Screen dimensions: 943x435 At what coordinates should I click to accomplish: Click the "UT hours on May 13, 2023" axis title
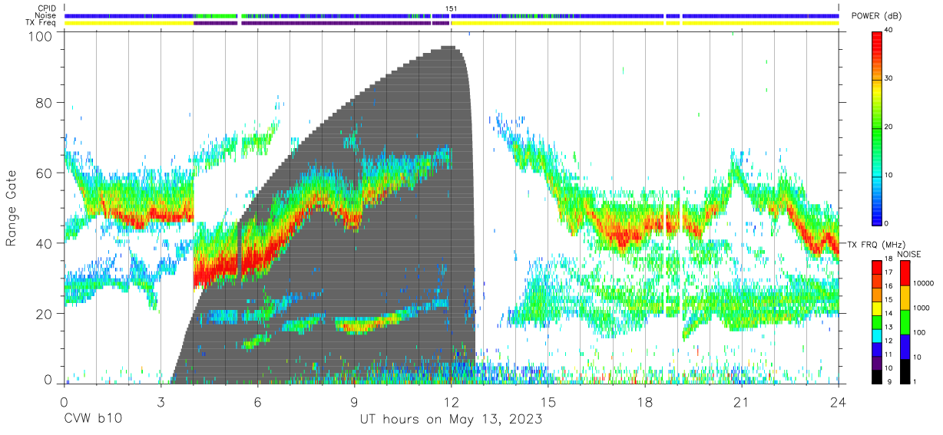point(452,420)
